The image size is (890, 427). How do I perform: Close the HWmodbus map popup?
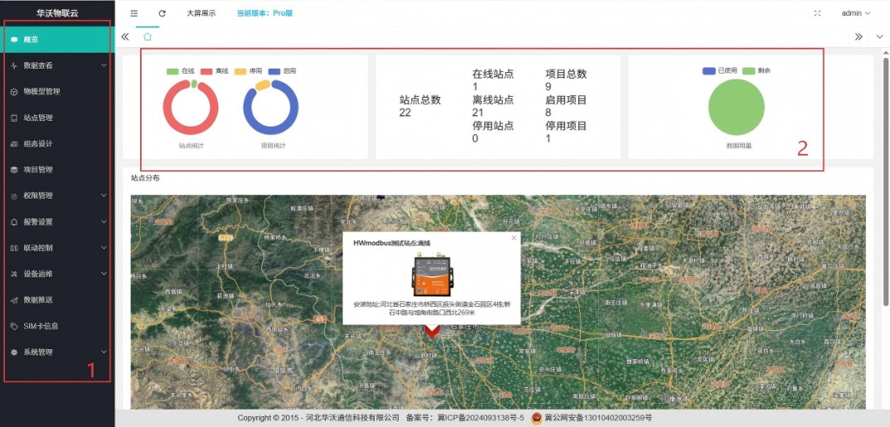514,237
